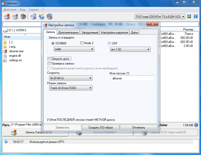201x155 pixels.
Task: Switch to the Запись tab
Action: click(x=50, y=32)
